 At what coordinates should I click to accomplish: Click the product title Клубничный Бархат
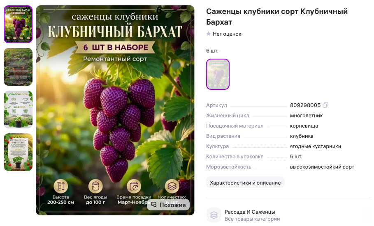pyautogui.click(x=276, y=17)
